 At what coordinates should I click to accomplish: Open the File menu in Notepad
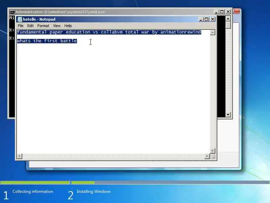(21, 26)
